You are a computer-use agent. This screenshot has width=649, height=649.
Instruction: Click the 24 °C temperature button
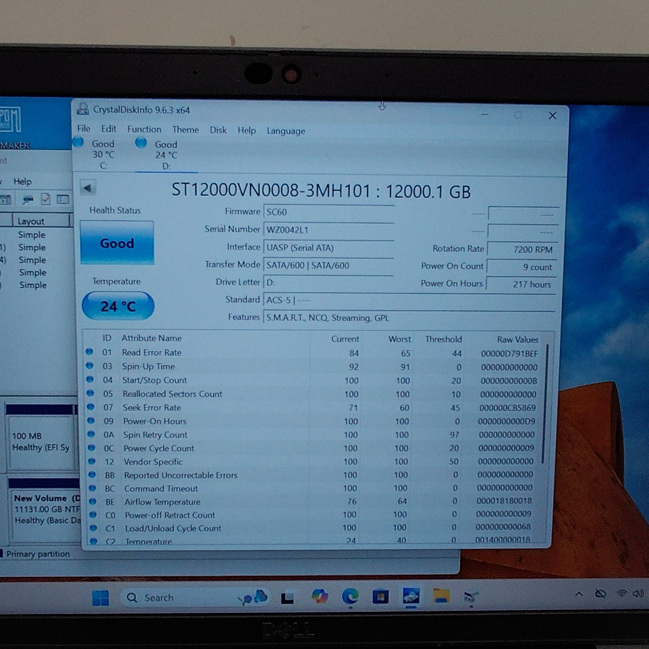(x=118, y=306)
